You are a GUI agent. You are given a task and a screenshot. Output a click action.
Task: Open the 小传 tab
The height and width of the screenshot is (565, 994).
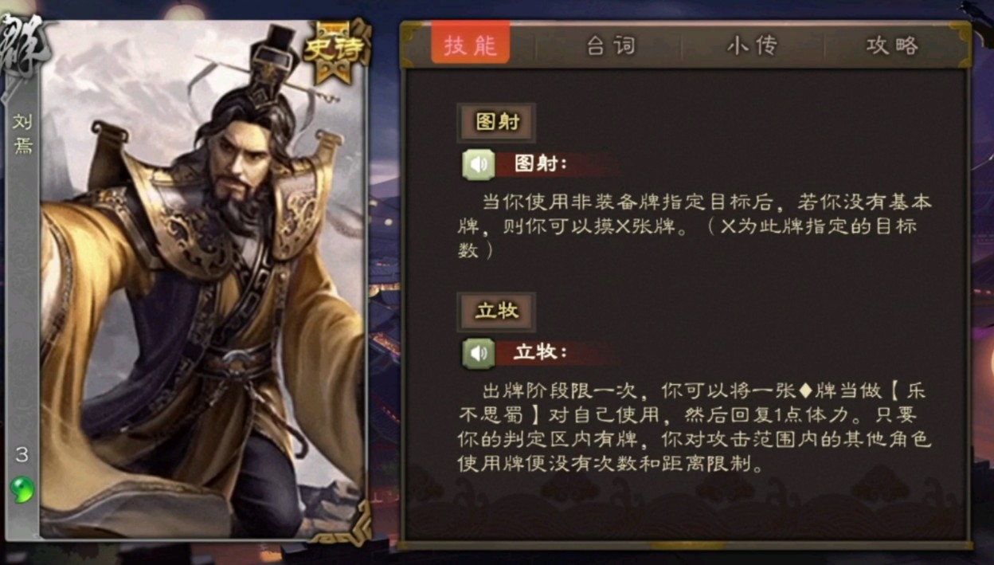coord(752,45)
